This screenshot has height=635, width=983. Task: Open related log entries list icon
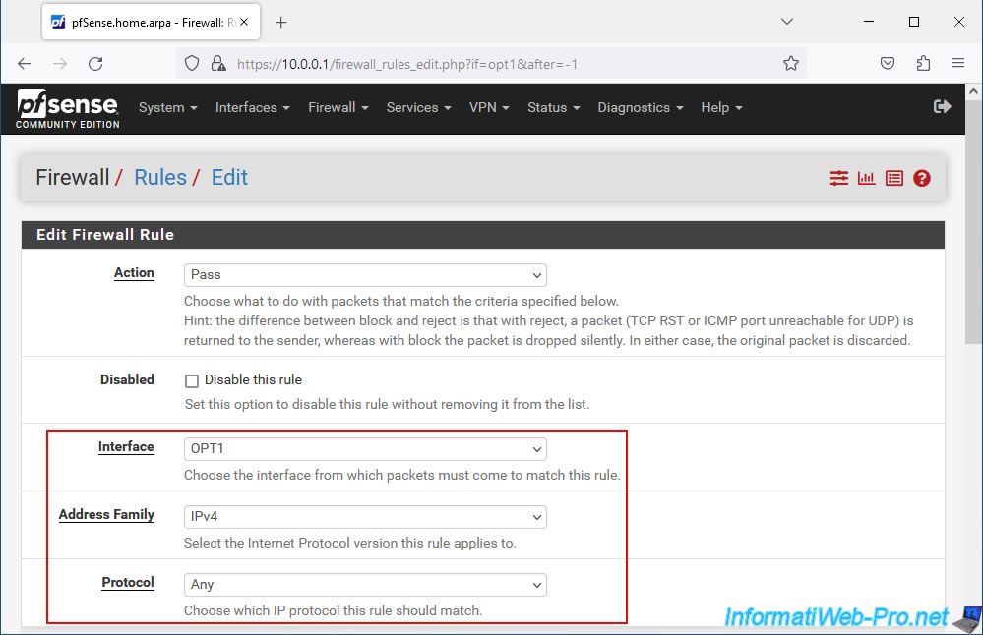[894, 179]
